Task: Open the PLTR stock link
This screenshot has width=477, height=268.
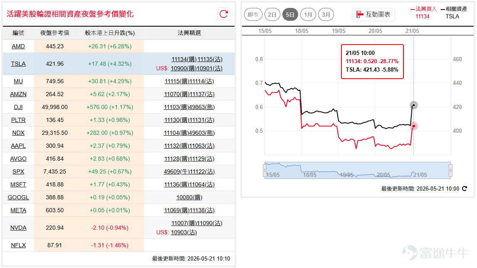Action: 18,120
